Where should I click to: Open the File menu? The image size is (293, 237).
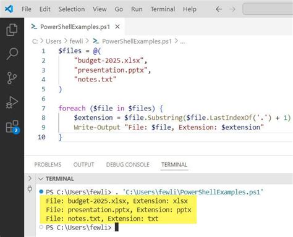click(27, 9)
